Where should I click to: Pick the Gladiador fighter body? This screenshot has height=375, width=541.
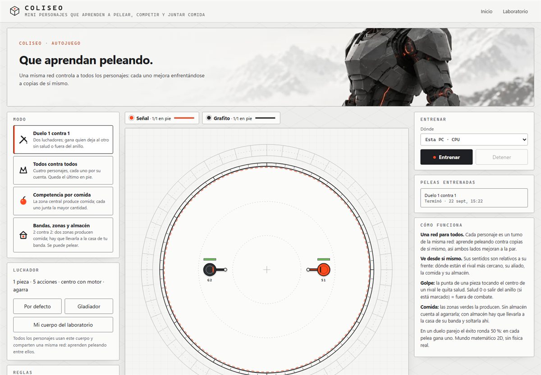click(89, 306)
